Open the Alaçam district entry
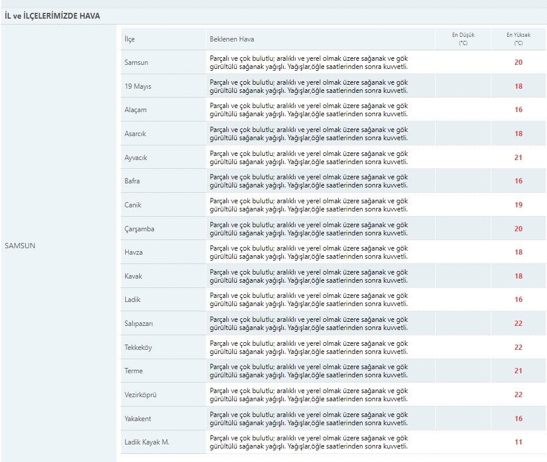Image resolution: width=547 pixels, height=462 pixels. (136, 110)
